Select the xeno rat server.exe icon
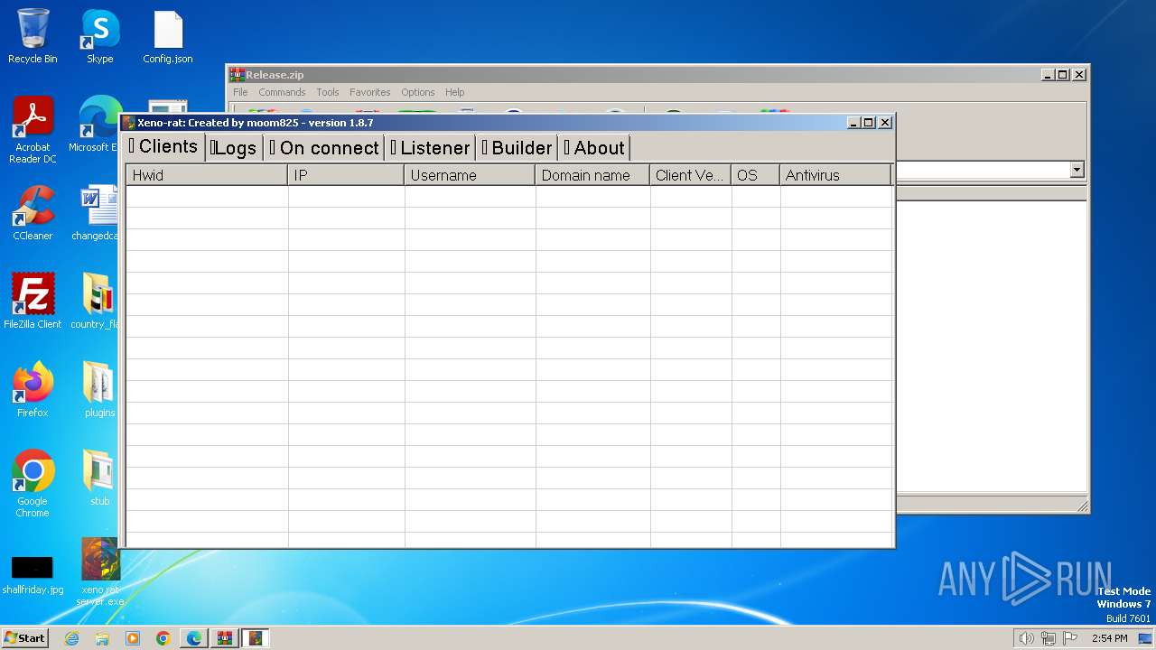Image resolution: width=1156 pixels, height=650 pixels. [99, 572]
